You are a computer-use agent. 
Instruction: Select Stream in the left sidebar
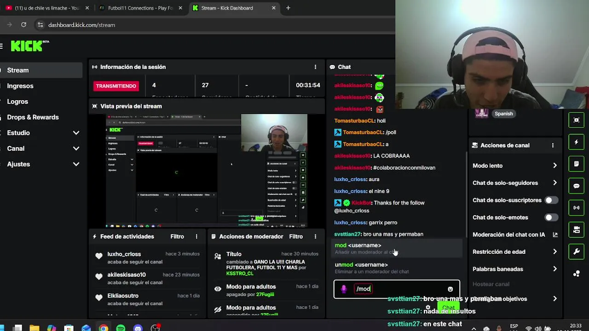point(41,70)
